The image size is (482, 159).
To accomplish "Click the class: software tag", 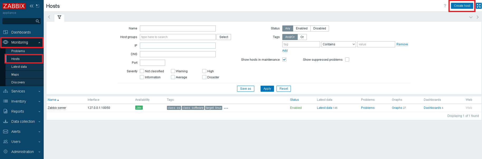I will tap(193, 108).
